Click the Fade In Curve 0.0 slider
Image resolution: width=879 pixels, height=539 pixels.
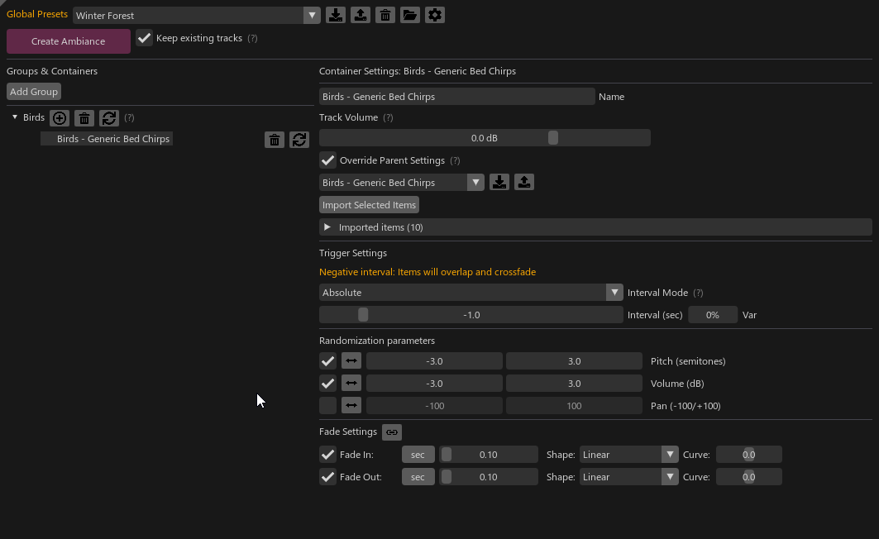(749, 455)
